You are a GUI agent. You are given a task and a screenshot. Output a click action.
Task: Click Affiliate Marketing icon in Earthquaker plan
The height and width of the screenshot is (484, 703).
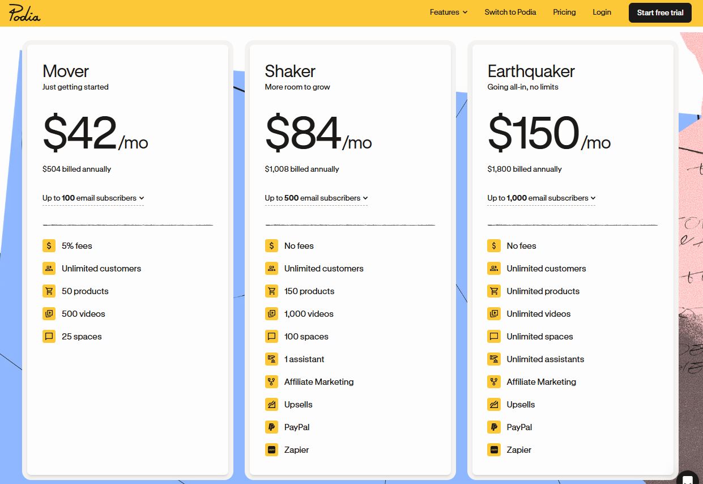point(494,382)
